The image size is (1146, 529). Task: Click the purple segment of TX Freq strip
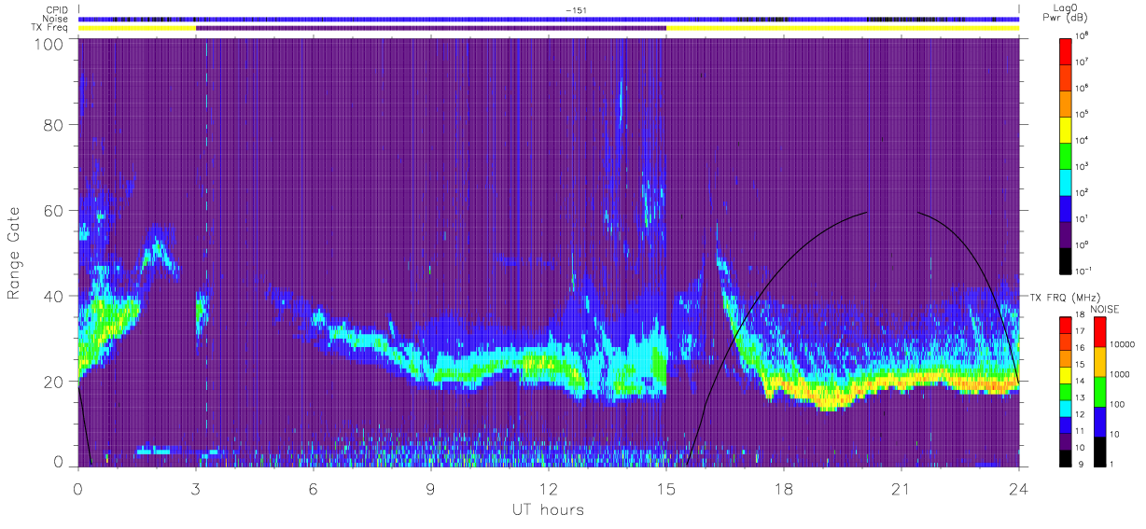[x=431, y=28]
